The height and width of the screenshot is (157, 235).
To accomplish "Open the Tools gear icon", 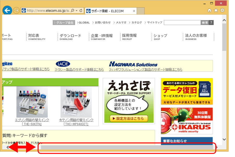I will (222, 10).
